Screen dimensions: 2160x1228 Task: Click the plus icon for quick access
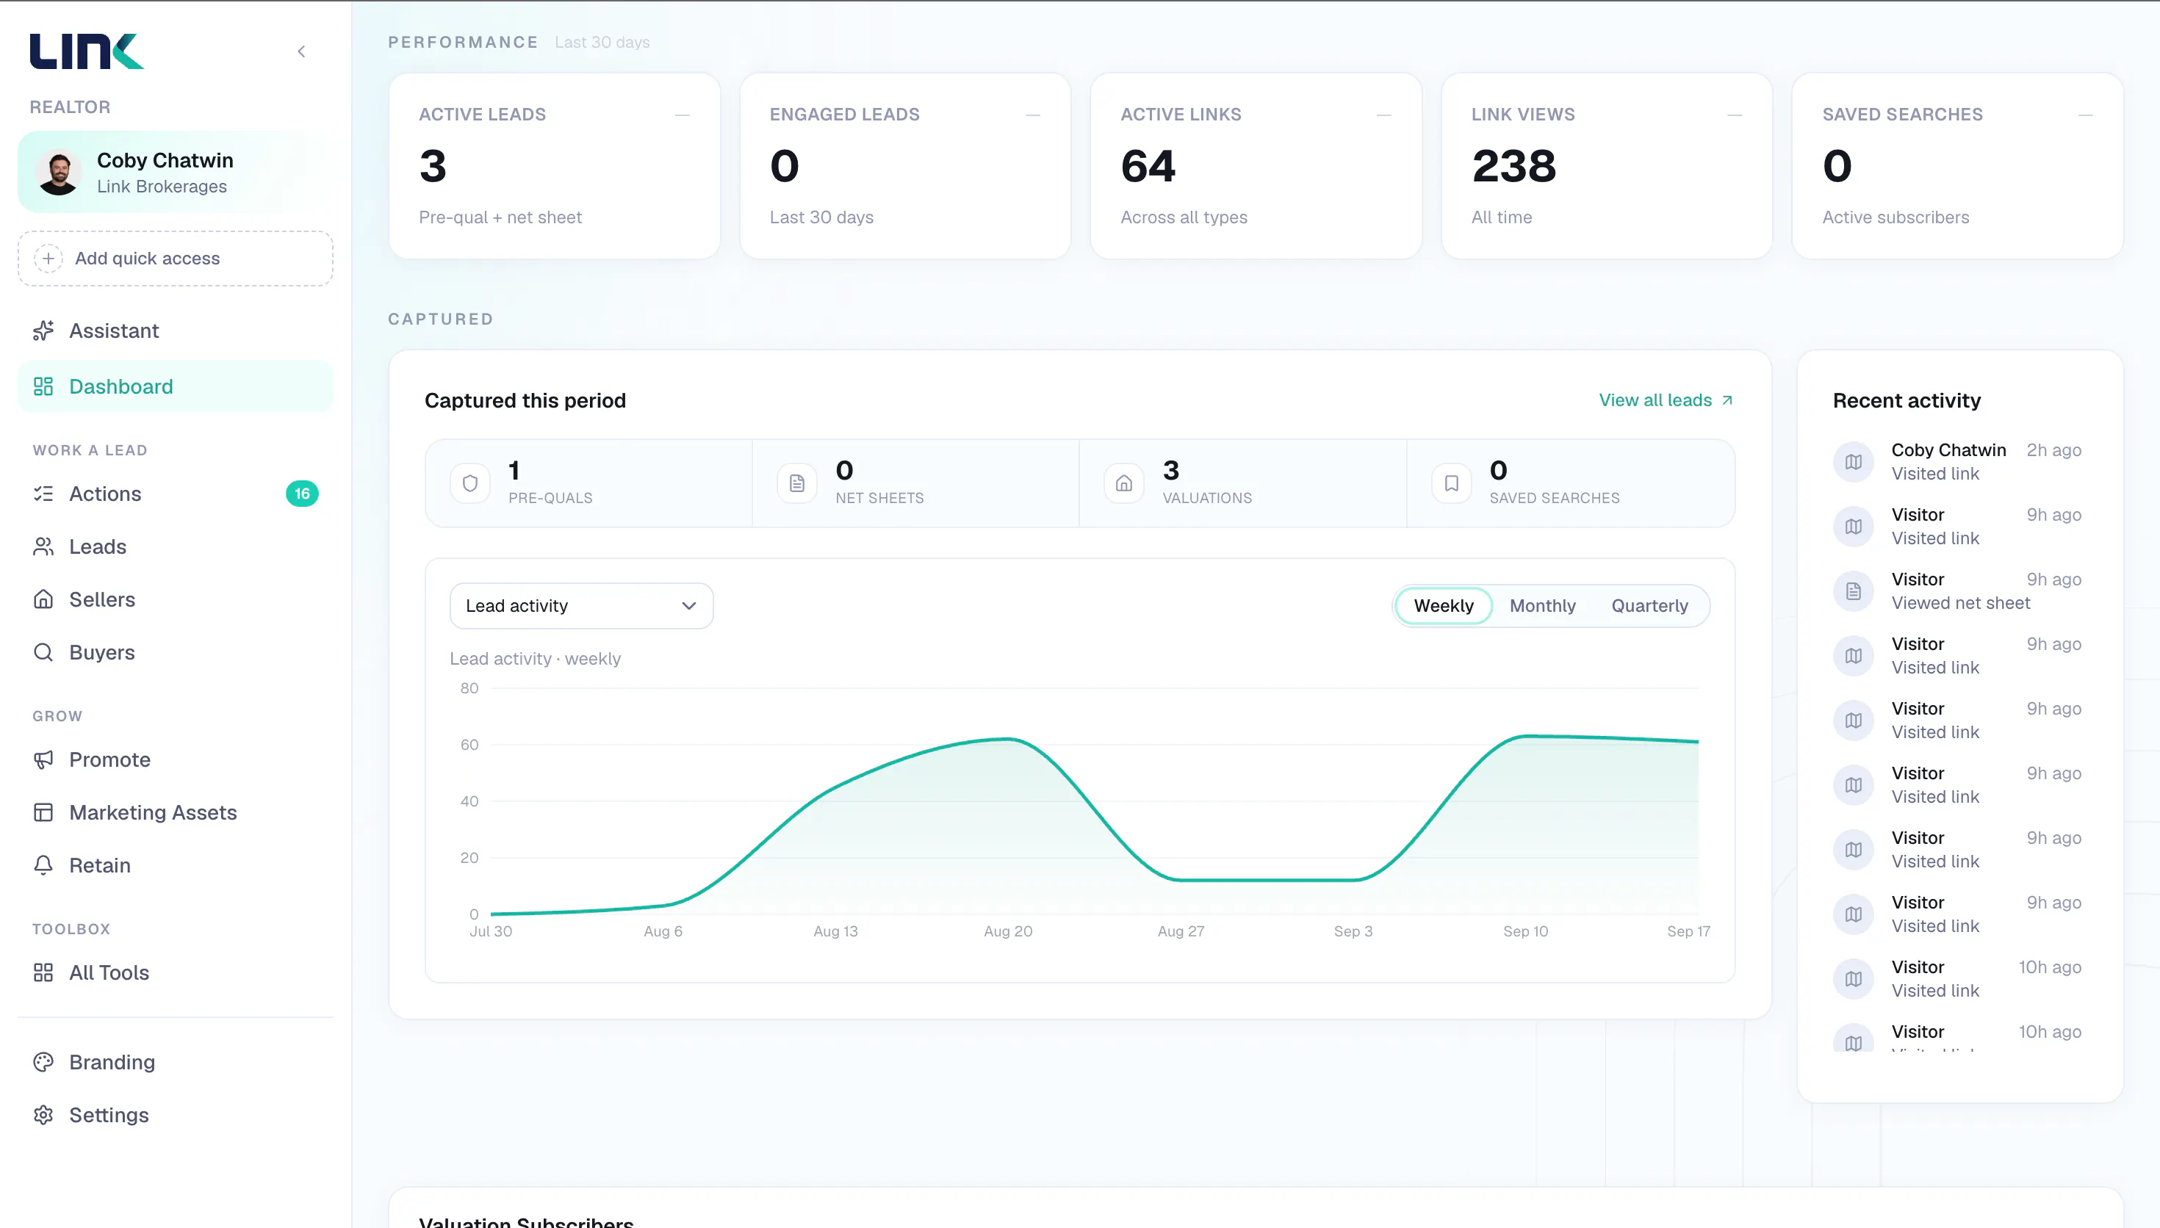pos(48,258)
